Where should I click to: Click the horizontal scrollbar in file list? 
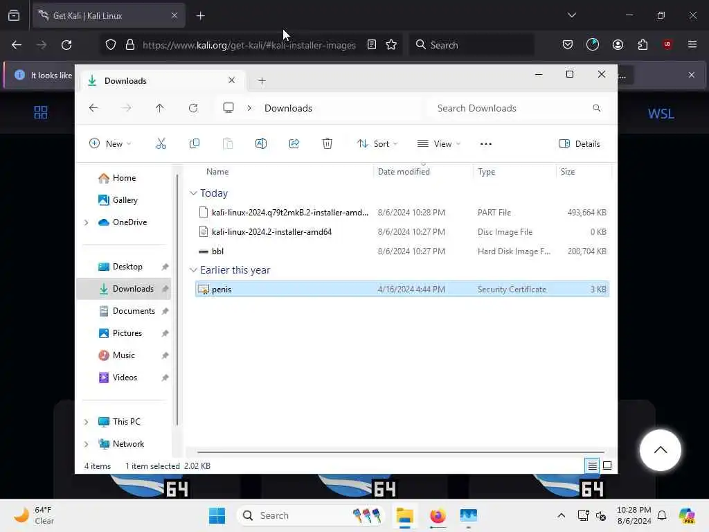(401, 452)
